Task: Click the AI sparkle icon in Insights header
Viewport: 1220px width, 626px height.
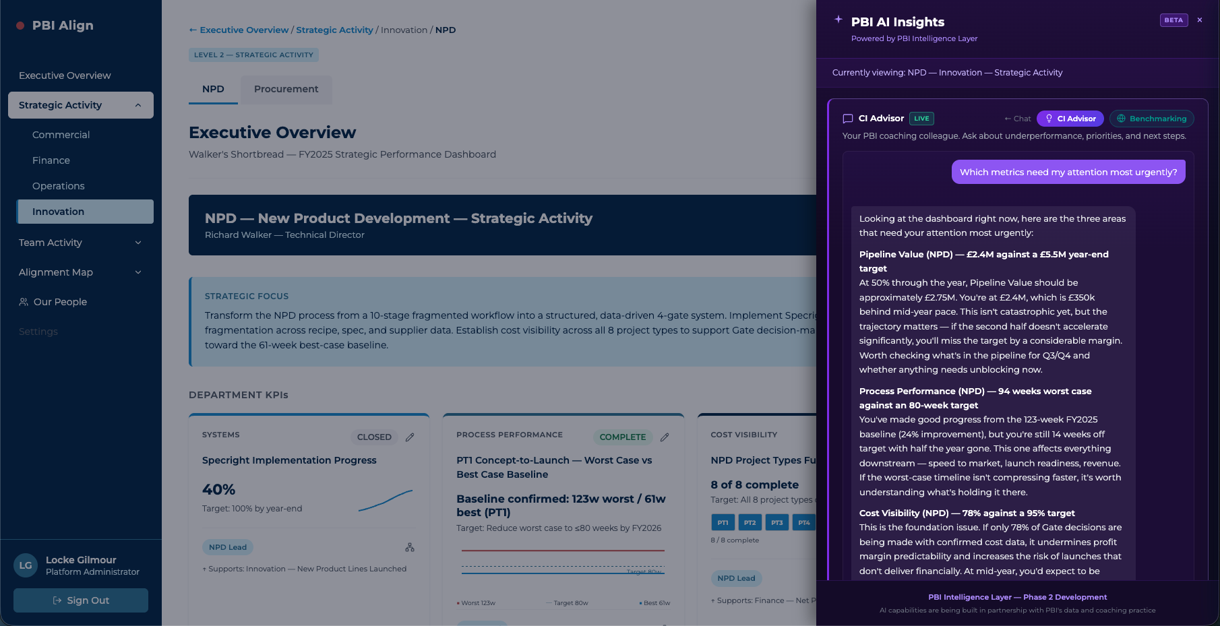Action: coord(838,20)
